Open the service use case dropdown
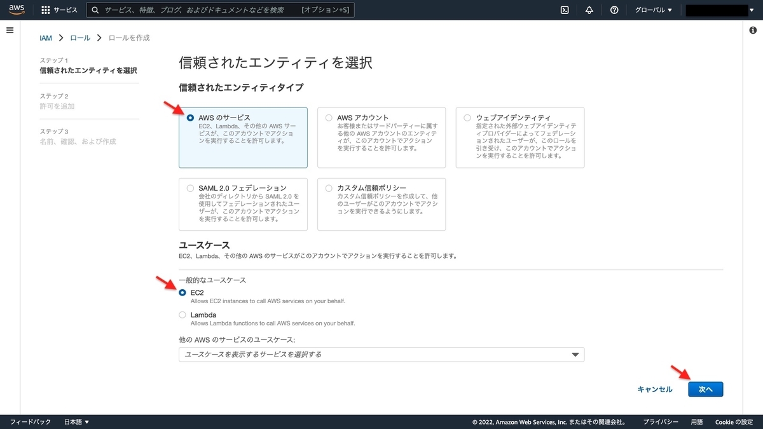 pos(381,354)
